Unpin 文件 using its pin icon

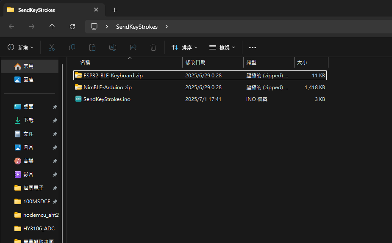55,134
